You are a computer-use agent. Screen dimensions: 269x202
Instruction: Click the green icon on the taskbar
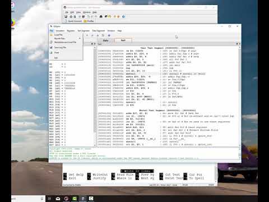click(75, 199)
